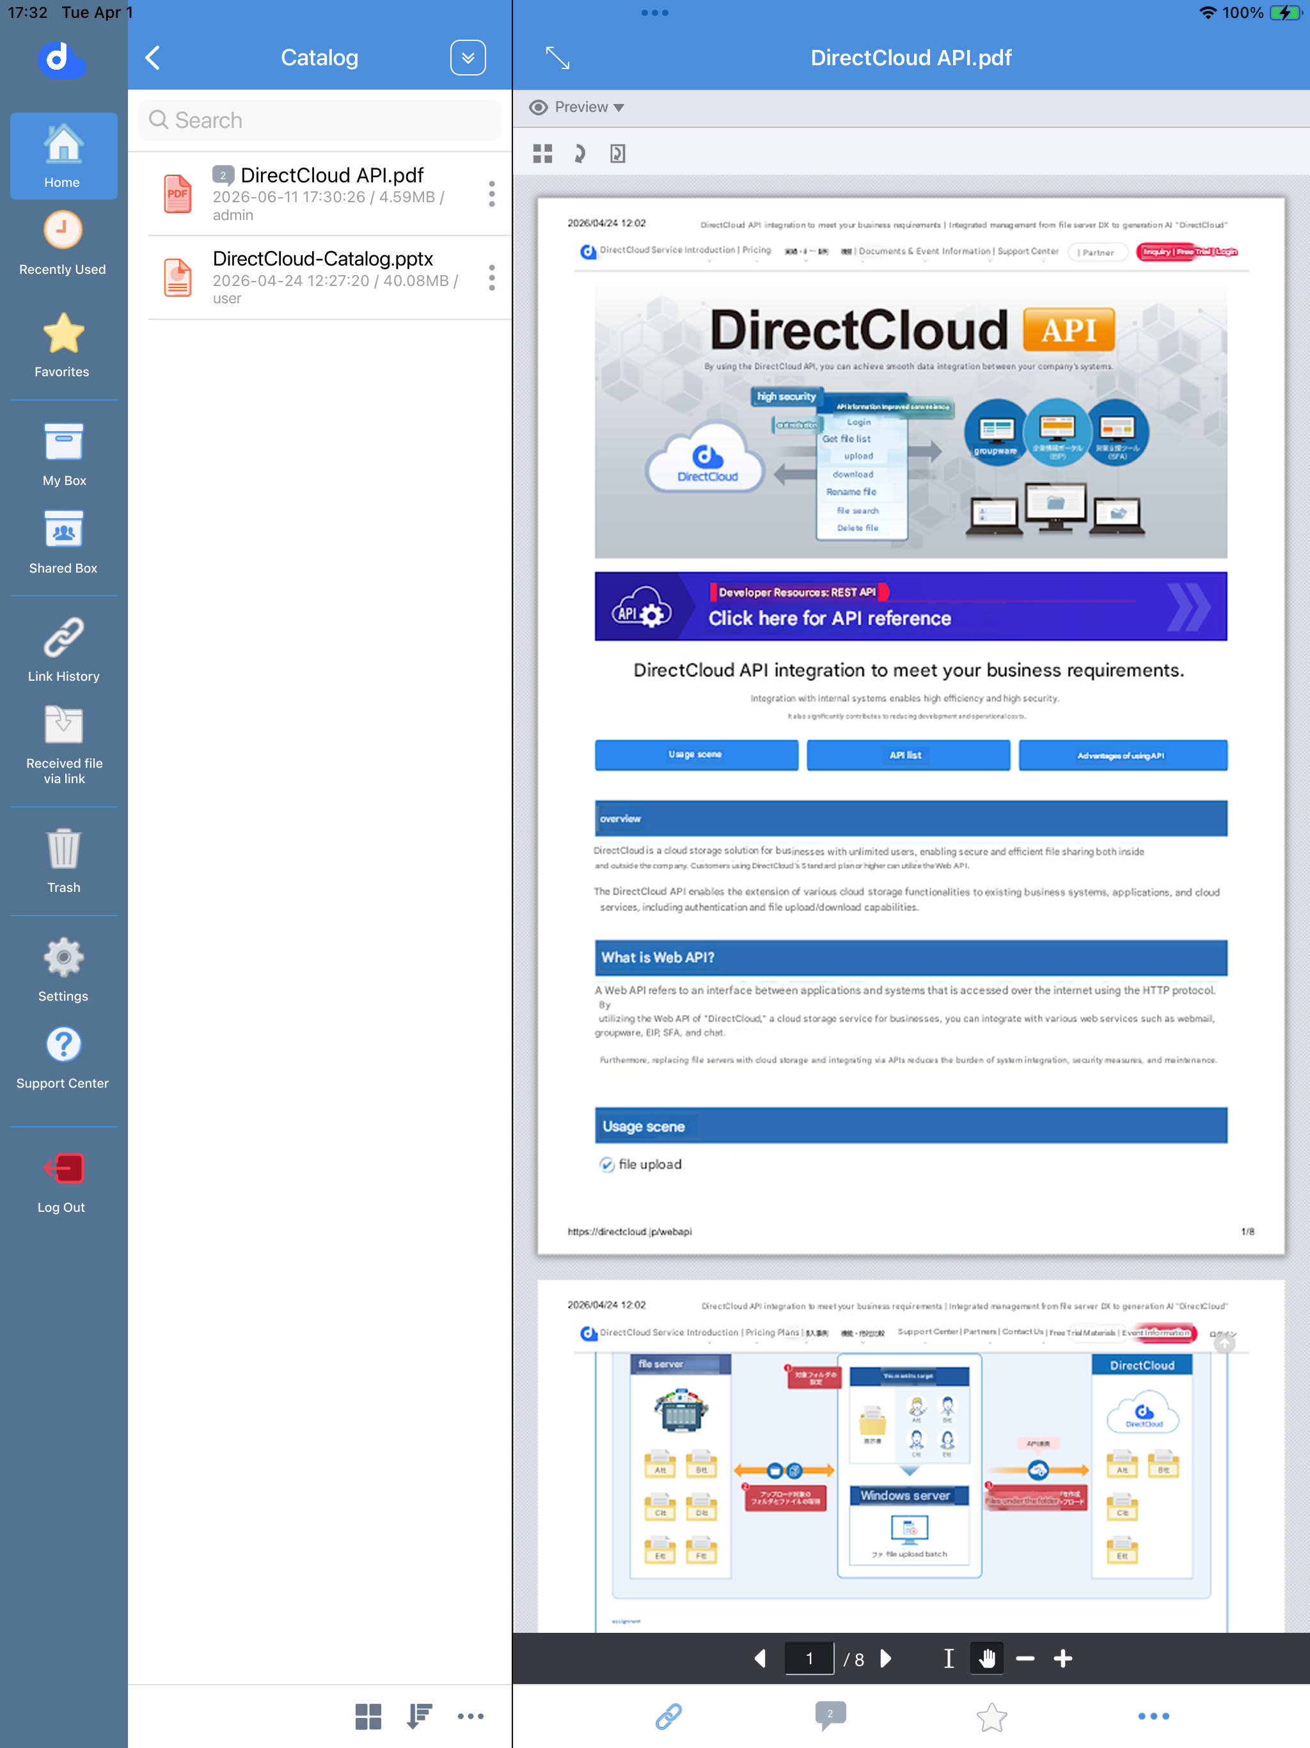Focus the Search field in Catalog
The width and height of the screenshot is (1310, 1748).
coord(319,120)
